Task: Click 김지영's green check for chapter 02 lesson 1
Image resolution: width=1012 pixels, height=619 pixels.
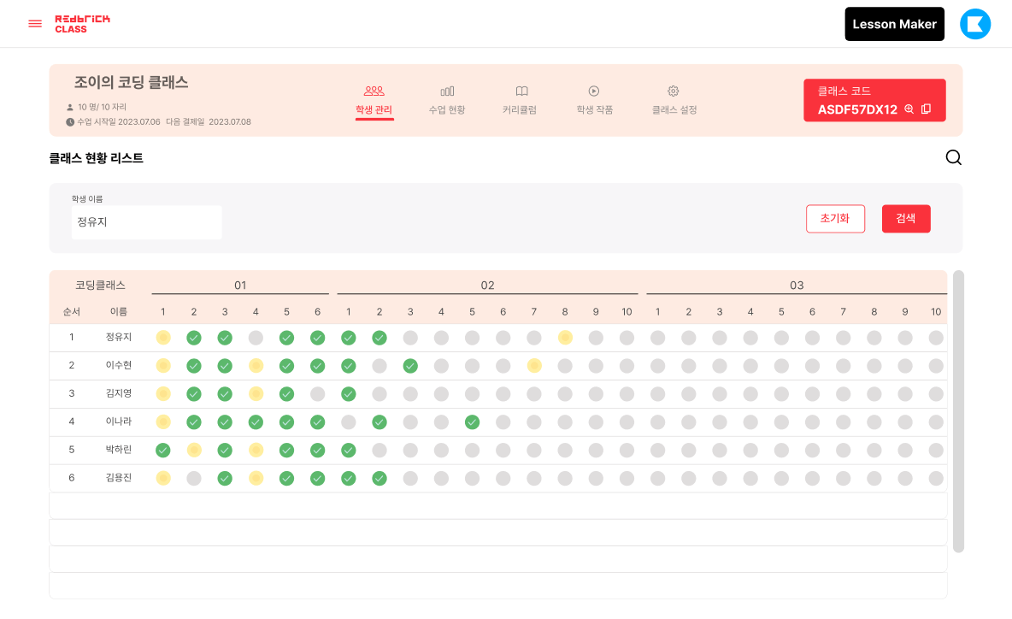Action: (349, 394)
